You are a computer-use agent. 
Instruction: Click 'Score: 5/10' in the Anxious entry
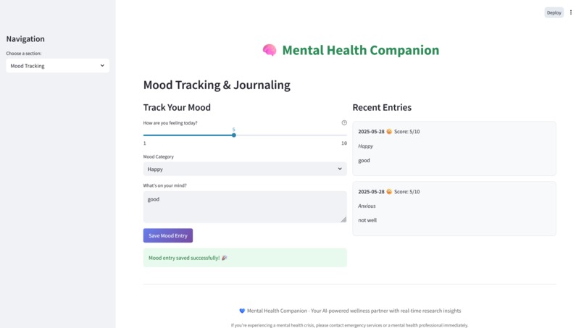(406, 192)
